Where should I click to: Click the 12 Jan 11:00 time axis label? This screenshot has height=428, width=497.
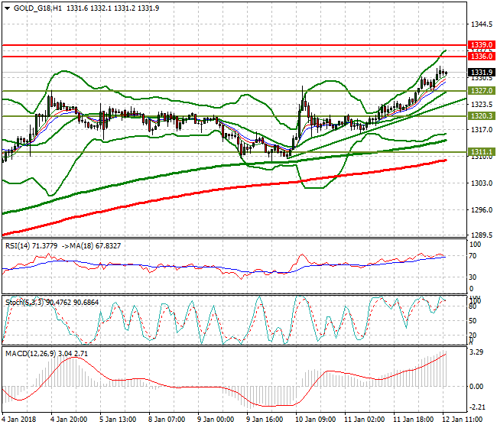(462, 420)
